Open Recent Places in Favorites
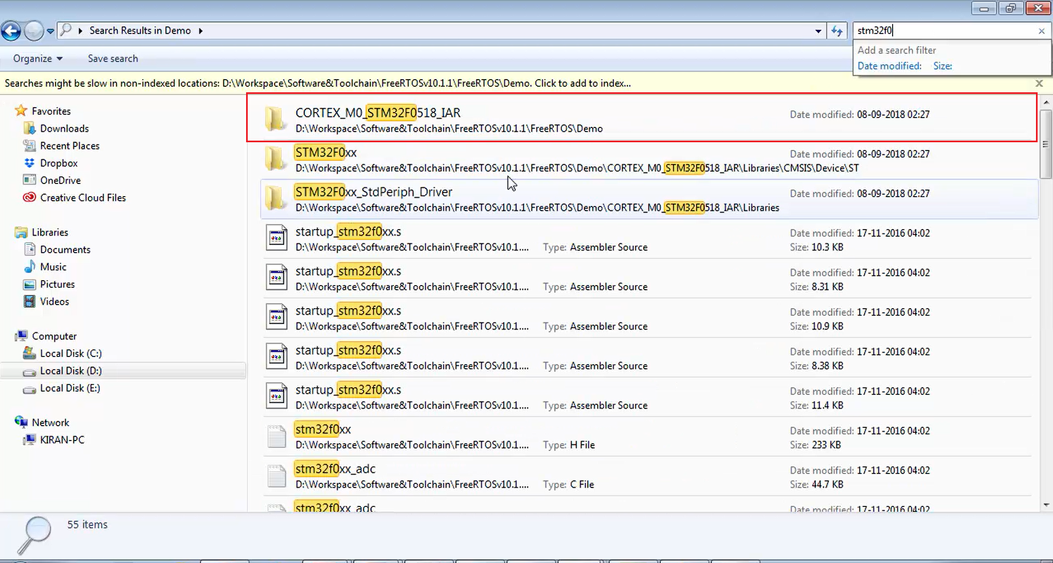The image size is (1053, 563). pos(70,146)
